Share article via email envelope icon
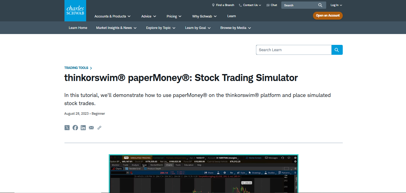This screenshot has width=406, height=193. click(91, 128)
